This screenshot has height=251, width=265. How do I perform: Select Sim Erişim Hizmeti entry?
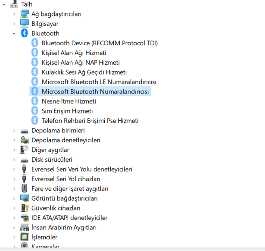tap(67, 111)
